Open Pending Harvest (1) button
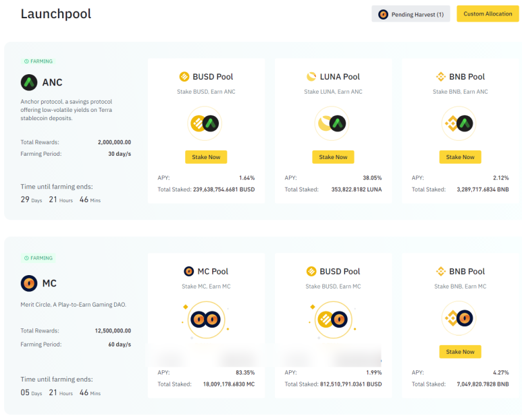The height and width of the screenshot is (418, 522). tap(411, 14)
